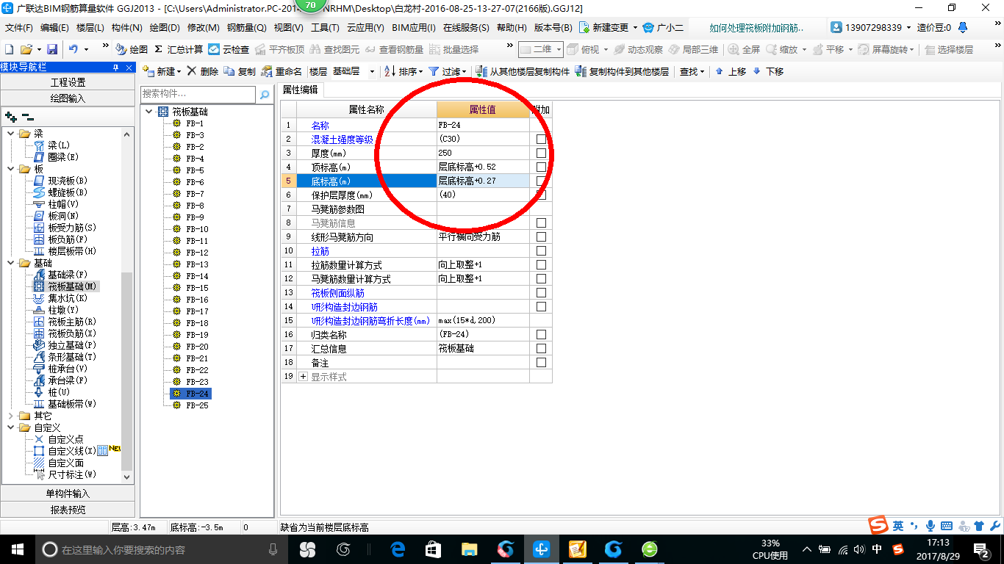Click 如何处理筏板附加钢筋 help link
The width and height of the screenshot is (1004, 564).
(x=756, y=27)
